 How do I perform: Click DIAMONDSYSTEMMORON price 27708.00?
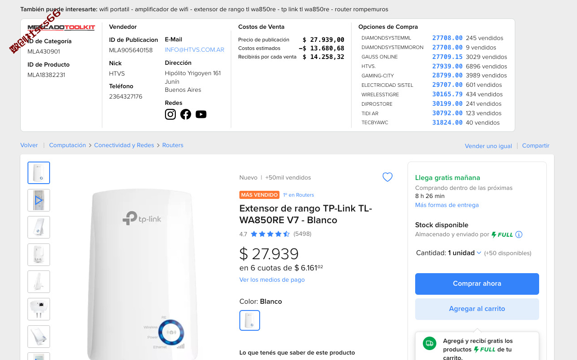447,47
